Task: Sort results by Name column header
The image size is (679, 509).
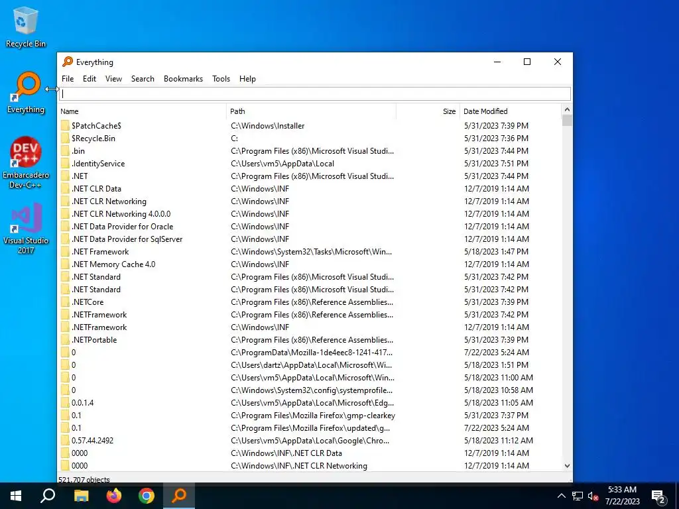Action: point(143,111)
